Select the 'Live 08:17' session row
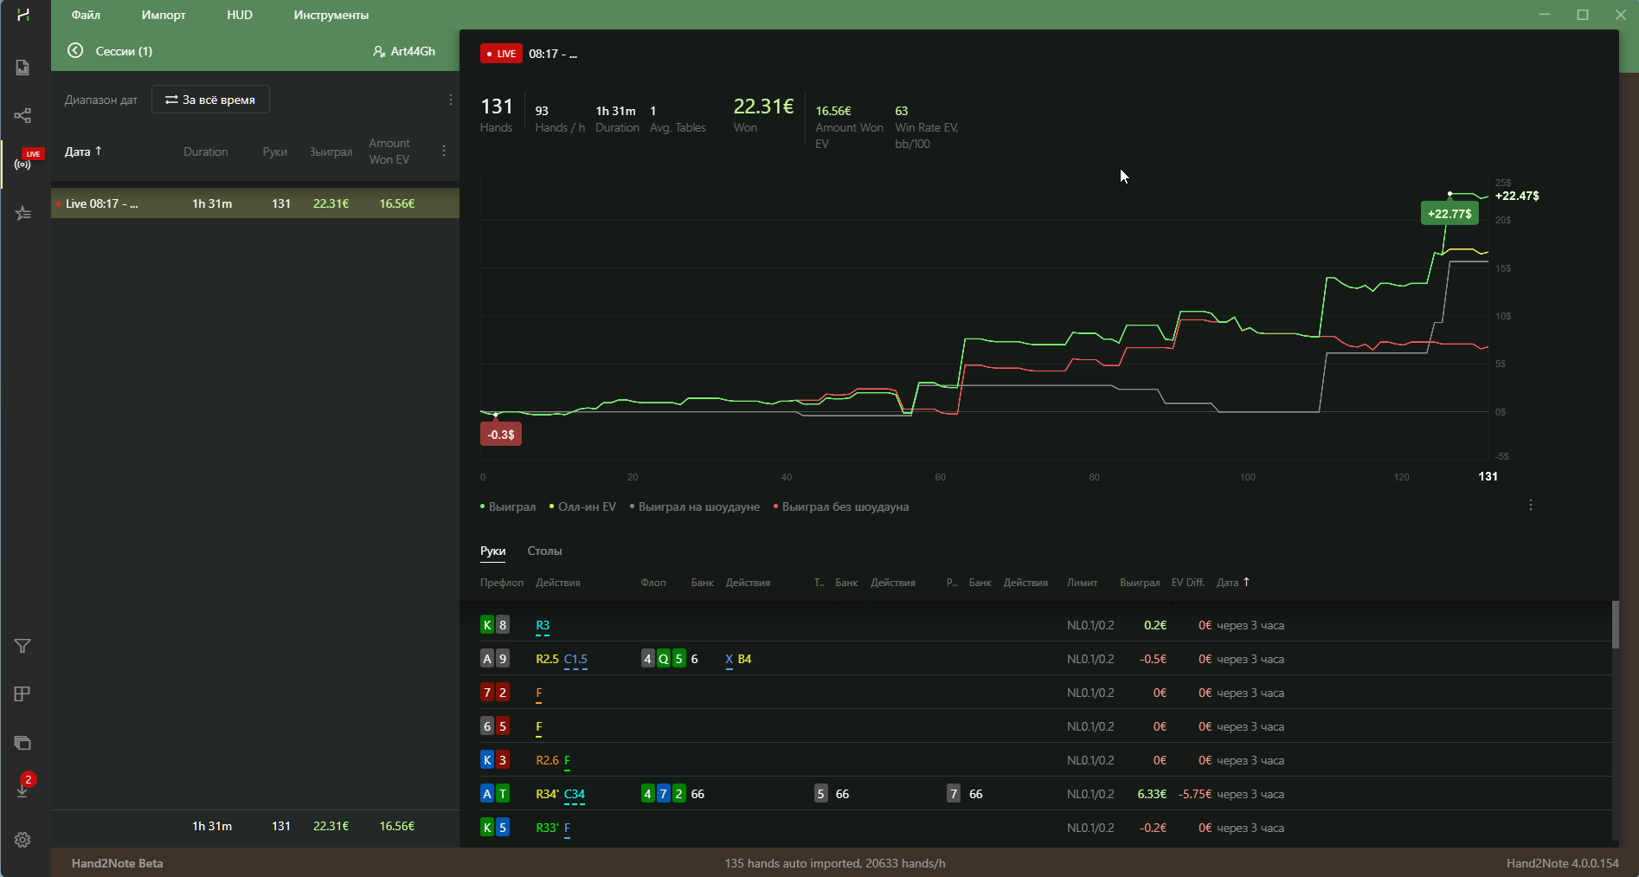Screen dimensions: 1639x877 [255, 203]
